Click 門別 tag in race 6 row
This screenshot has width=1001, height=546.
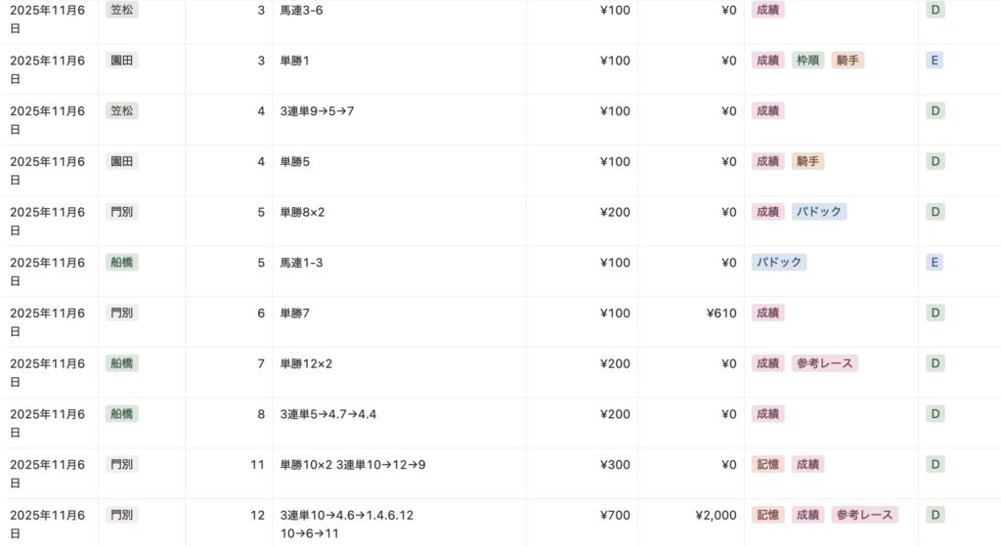pyautogui.click(x=122, y=313)
